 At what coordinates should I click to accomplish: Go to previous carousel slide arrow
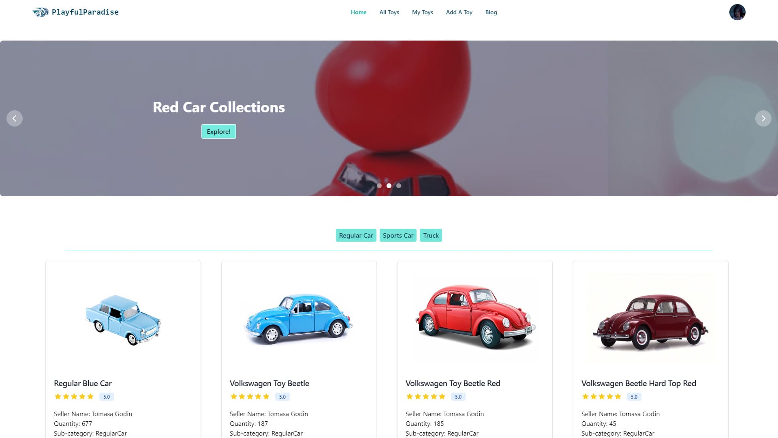[15, 118]
